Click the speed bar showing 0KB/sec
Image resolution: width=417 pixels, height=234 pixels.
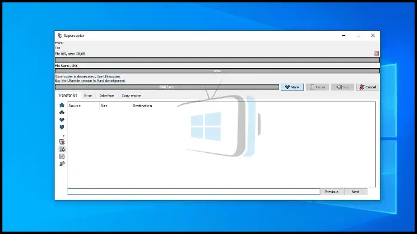pyautogui.click(x=167, y=87)
